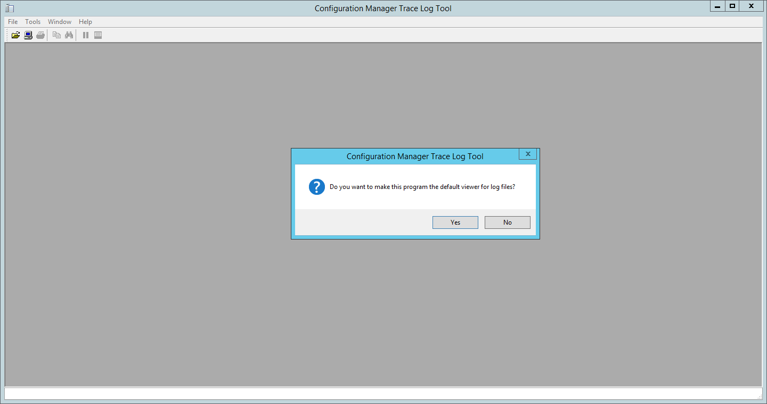Click the Open on Server computer icon
Image resolution: width=767 pixels, height=404 pixels.
[x=28, y=35]
